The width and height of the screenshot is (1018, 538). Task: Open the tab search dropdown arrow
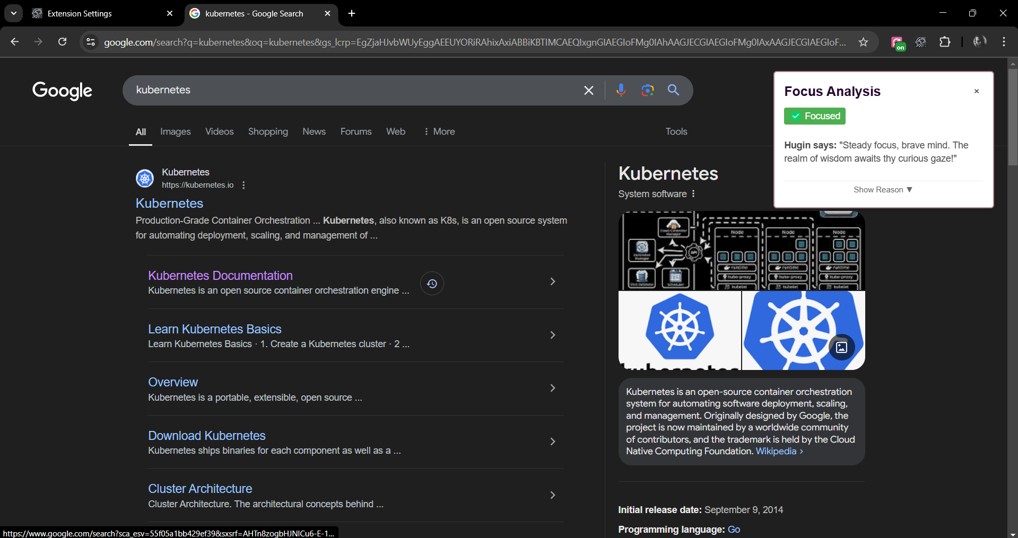point(14,13)
